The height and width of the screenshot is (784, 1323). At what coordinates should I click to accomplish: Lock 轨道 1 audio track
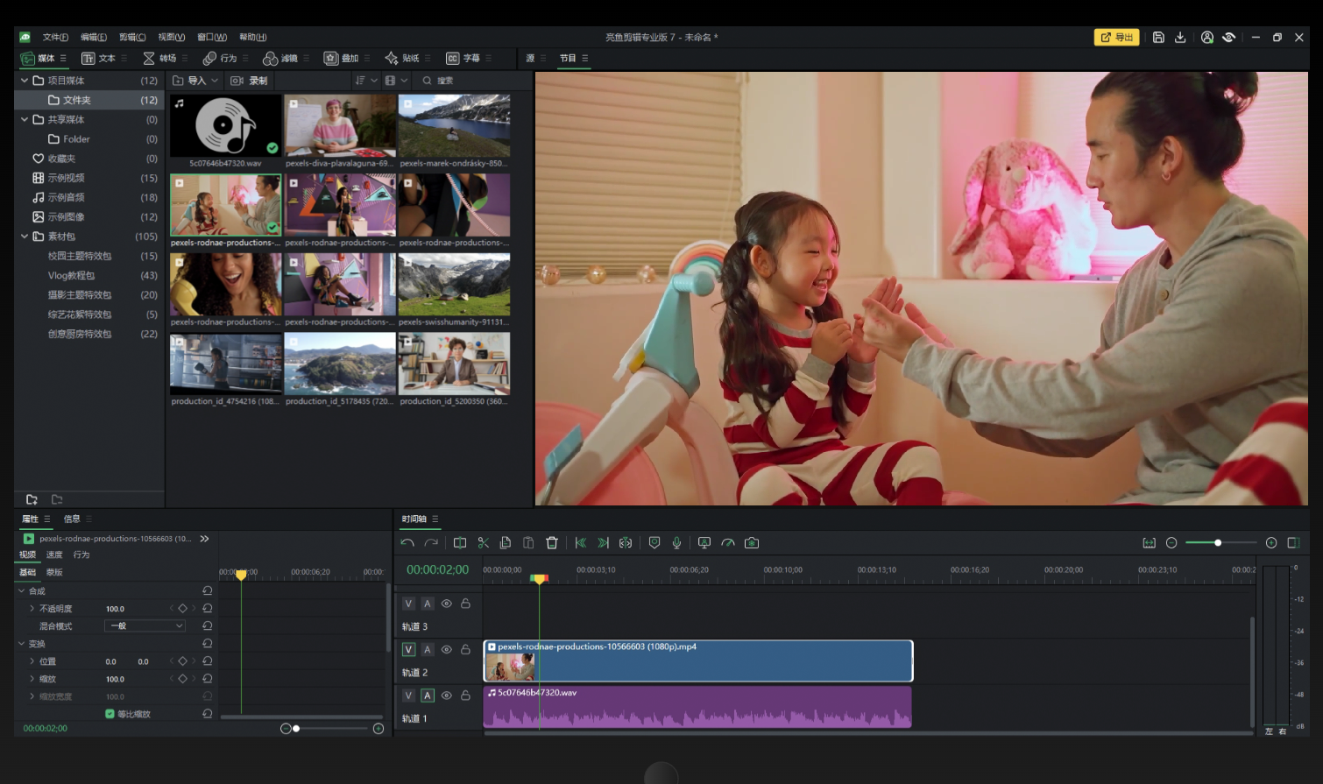click(465, 695)
